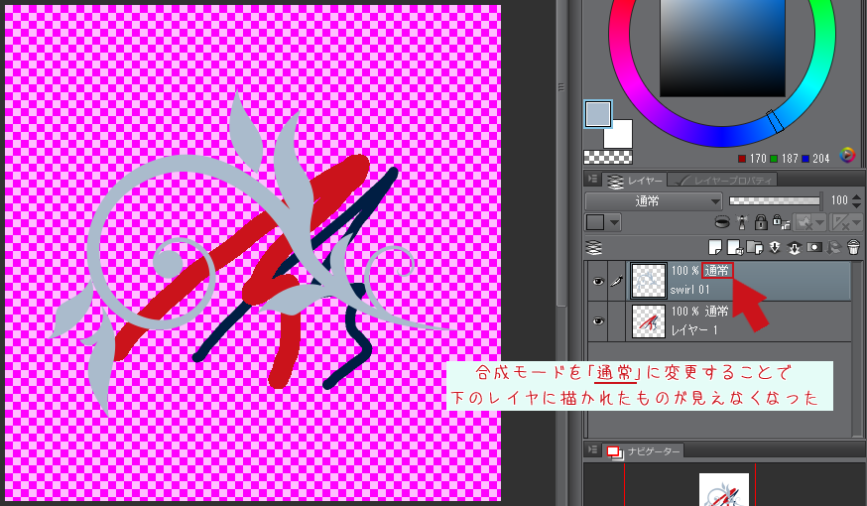Click the blue value 204

tap(821, 159)
